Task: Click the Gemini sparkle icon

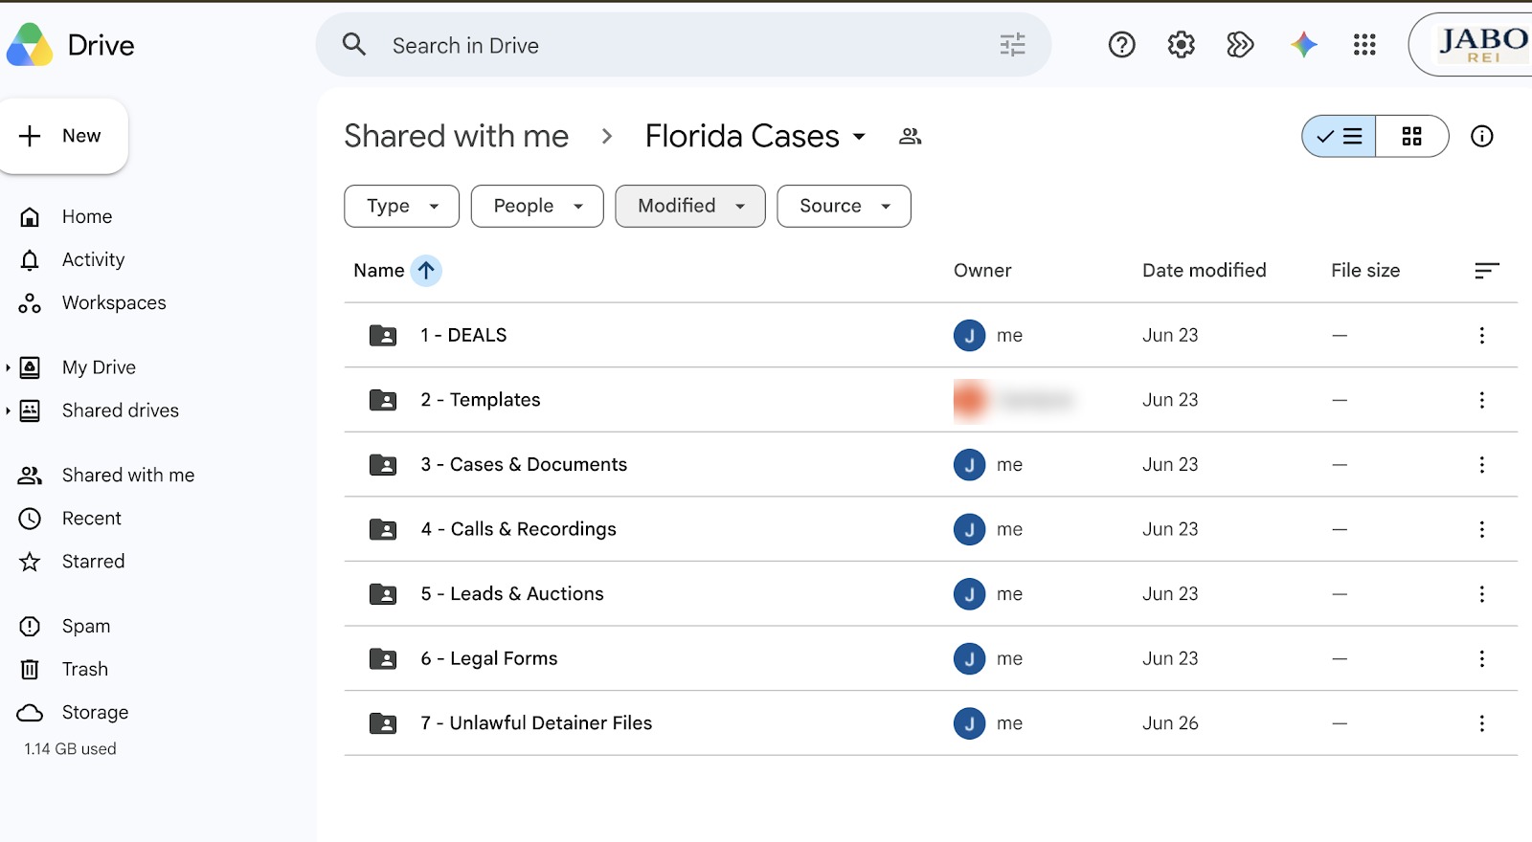Action: coord(1303,45)
